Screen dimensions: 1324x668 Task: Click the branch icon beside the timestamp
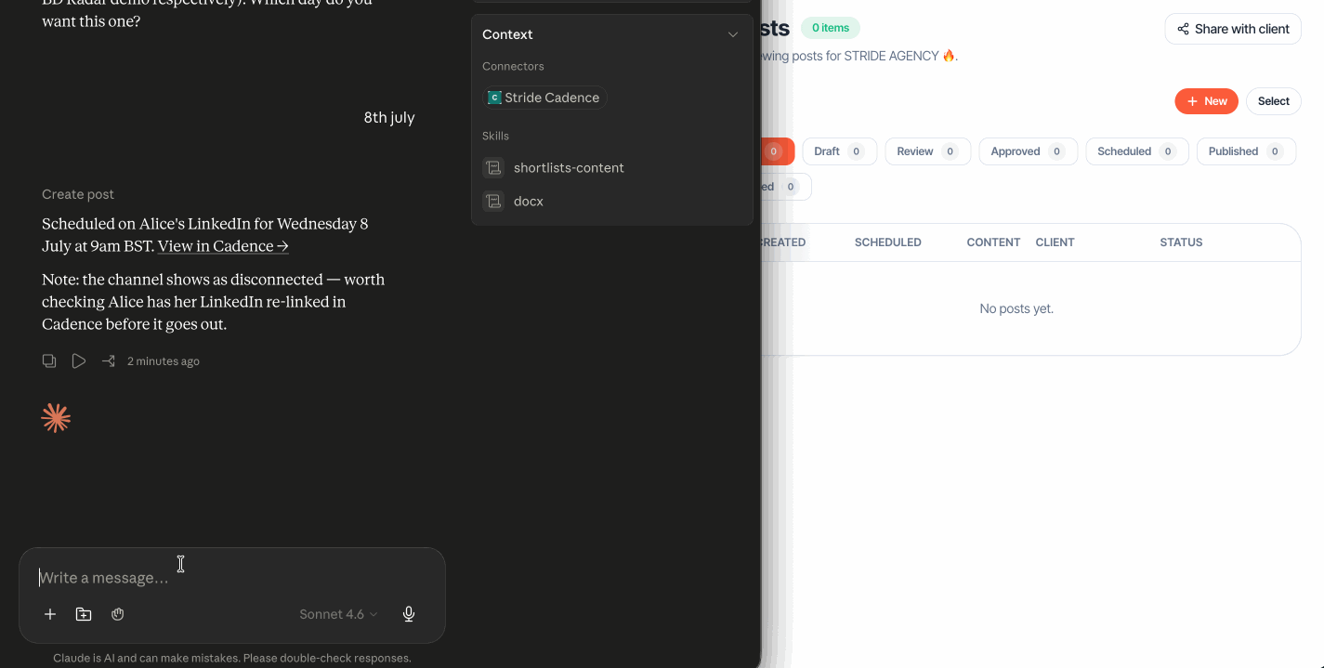pos(109,360)
